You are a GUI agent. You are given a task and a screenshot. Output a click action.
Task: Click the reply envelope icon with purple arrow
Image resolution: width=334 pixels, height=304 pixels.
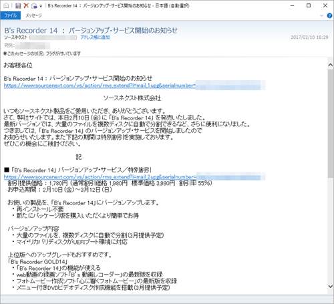coord(34,6)
